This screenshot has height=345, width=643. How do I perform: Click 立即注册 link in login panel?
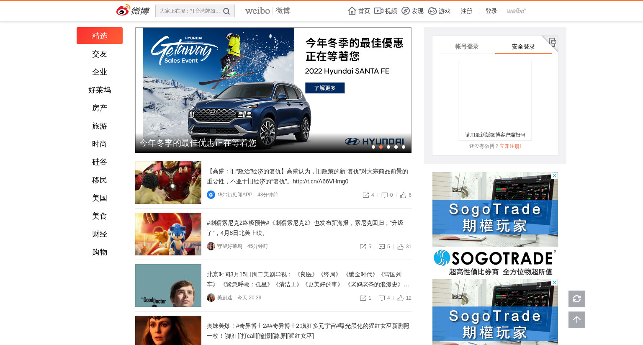point(510,146)
